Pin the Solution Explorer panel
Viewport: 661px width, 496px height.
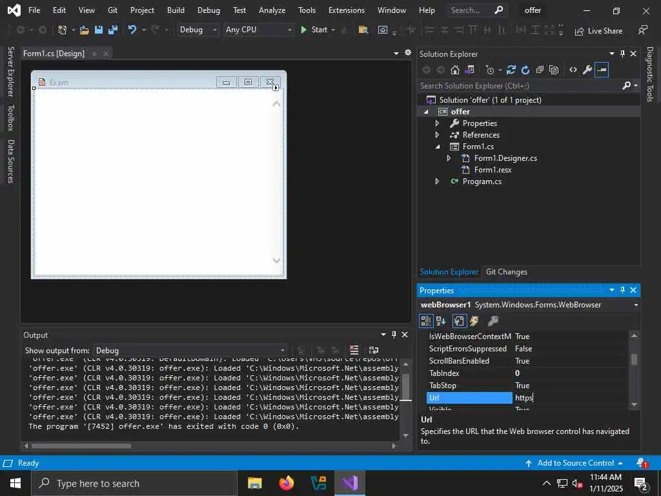(x=622, y=54)
